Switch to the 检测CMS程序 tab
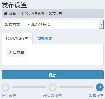This screenshot has width=105, height=99. (17, 38)
